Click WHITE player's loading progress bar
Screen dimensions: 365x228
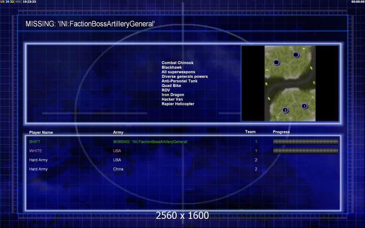click(x=305, y=151)
